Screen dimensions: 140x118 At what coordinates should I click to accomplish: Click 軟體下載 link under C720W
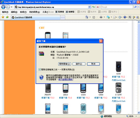click(x=116, y=98)
